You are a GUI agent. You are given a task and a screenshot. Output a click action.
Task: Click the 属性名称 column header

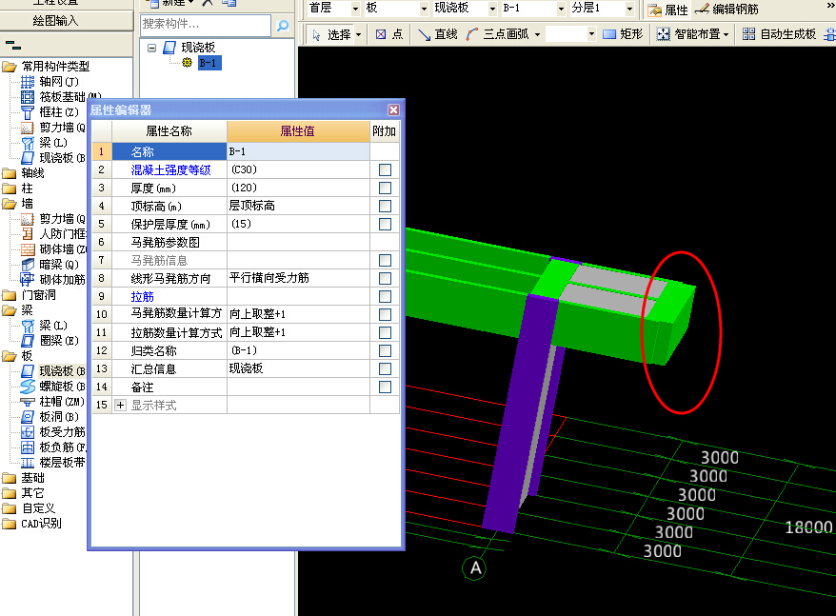pos(169,131)
